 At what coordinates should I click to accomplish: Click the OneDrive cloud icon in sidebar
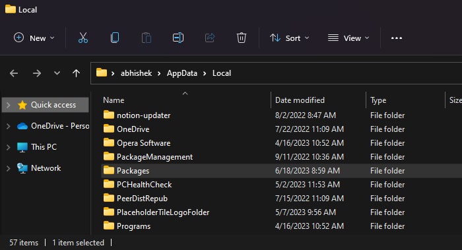[22, 127]
